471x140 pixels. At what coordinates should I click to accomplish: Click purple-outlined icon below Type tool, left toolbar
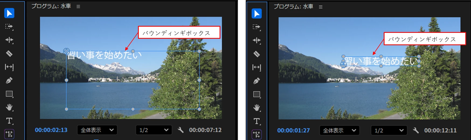pyautogui.click(x=9, y=134)
